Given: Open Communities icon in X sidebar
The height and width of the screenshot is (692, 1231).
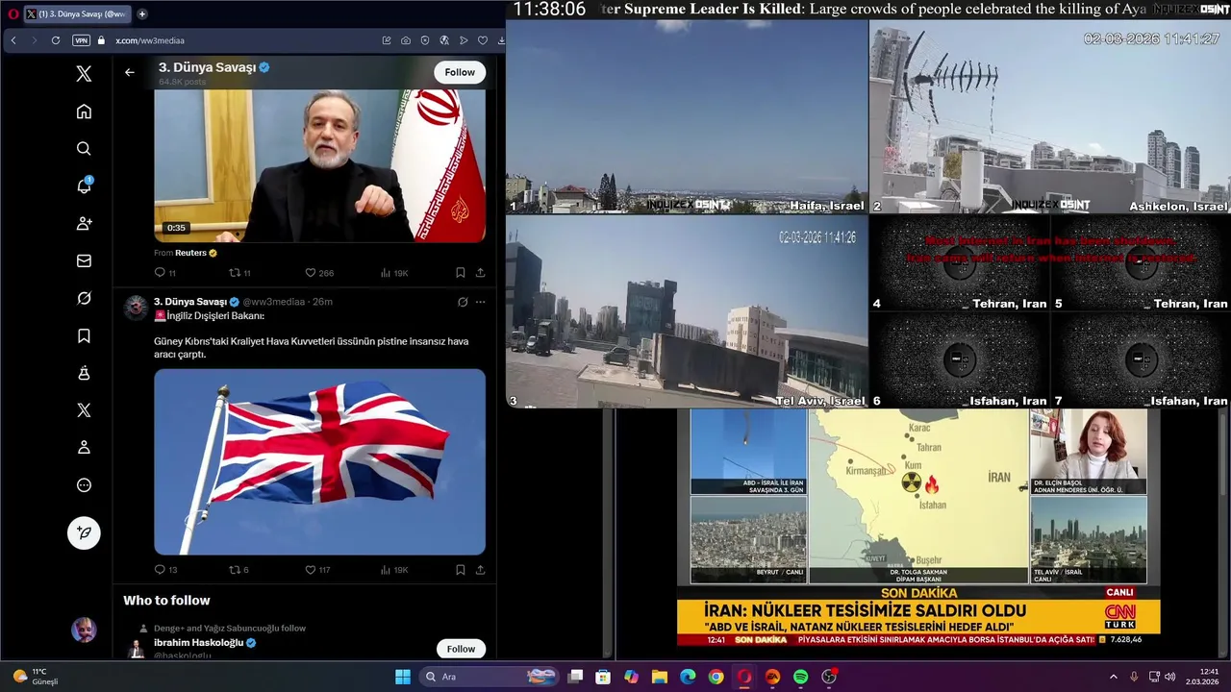Looking at the screenshot, I should (x=84, y=373).
